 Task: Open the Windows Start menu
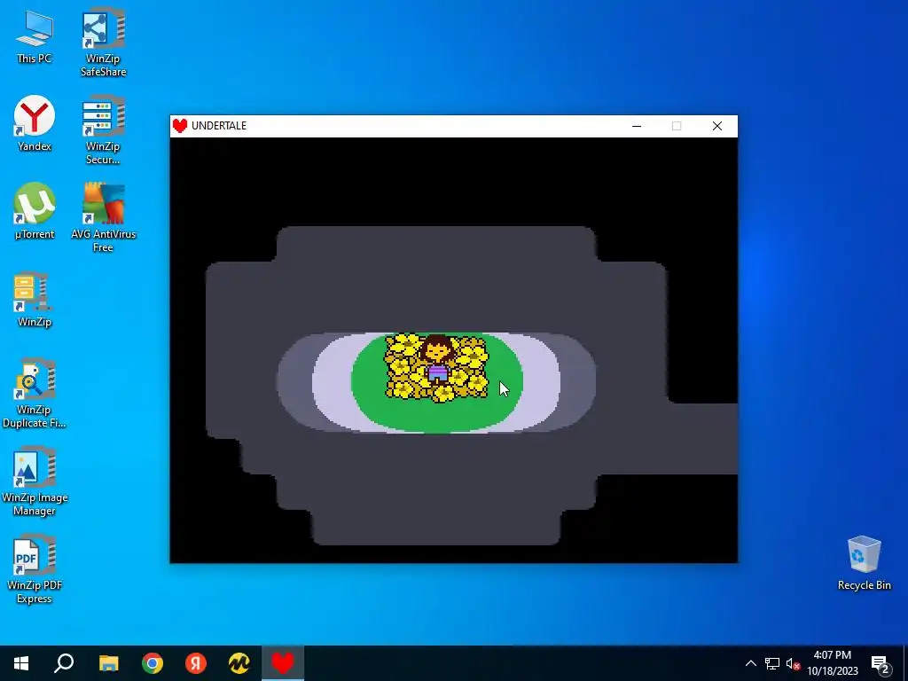click(21, 663)
